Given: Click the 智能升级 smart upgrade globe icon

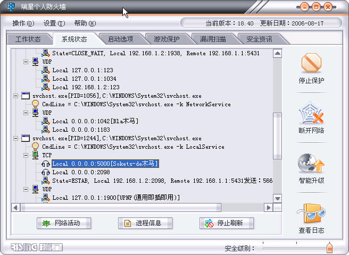Looking at the screenshot, I should click(311, 163).
